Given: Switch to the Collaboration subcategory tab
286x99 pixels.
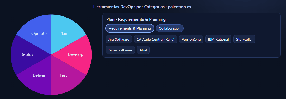Looking at the screenshot, I should tap(170, 28).
